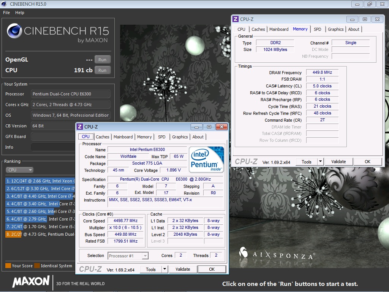
Task: Click the Multiplier value x 10.0
Action: tap(125, 227)
